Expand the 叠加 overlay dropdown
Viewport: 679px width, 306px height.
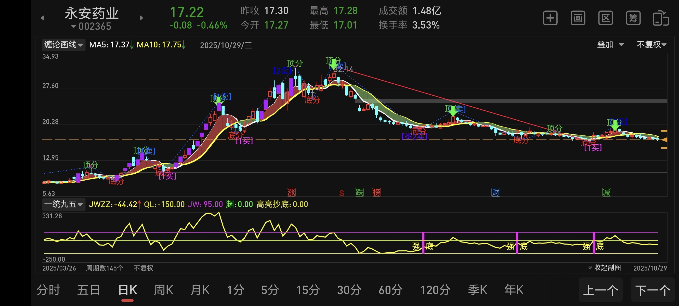point(610,45)
